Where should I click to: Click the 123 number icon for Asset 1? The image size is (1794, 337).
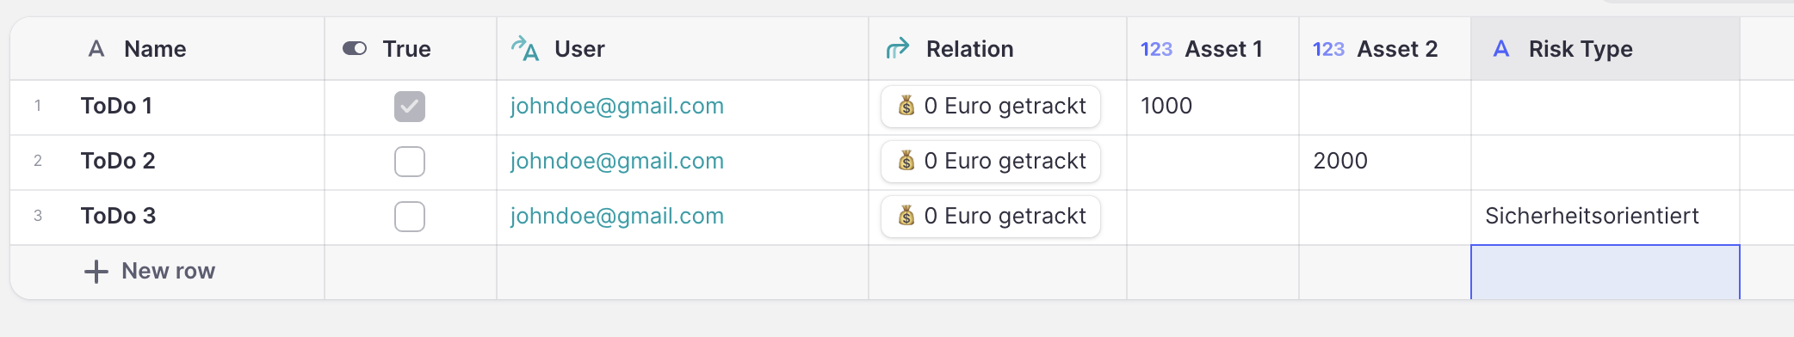pyautogui.click(x=1156, y=49)
